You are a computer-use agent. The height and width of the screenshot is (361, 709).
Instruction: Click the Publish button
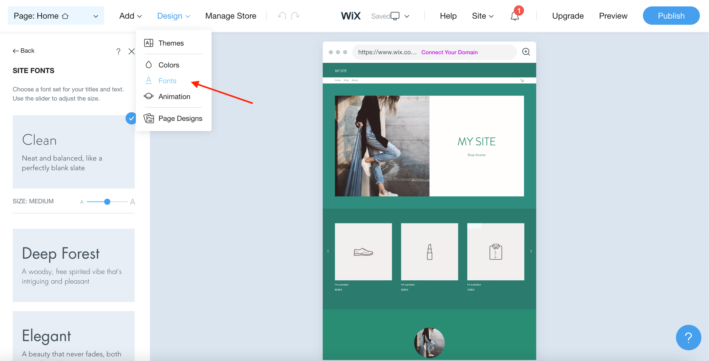tap(671, 16)
